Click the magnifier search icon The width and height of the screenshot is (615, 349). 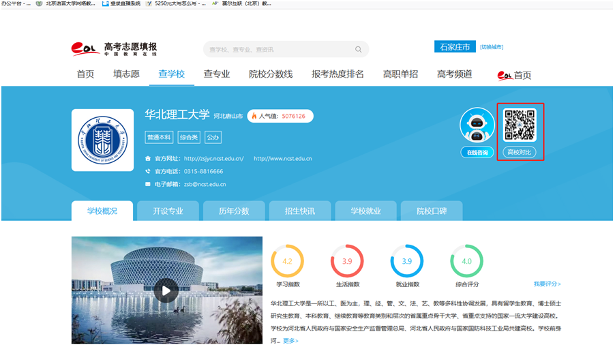point(358,49)
